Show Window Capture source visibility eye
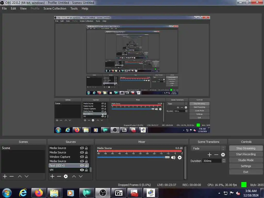This screenshot has height=198, width=264. tap(82, 157)
